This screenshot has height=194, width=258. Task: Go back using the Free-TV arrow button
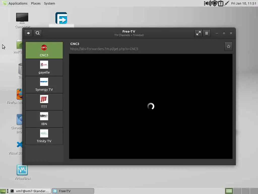(28, 33)
